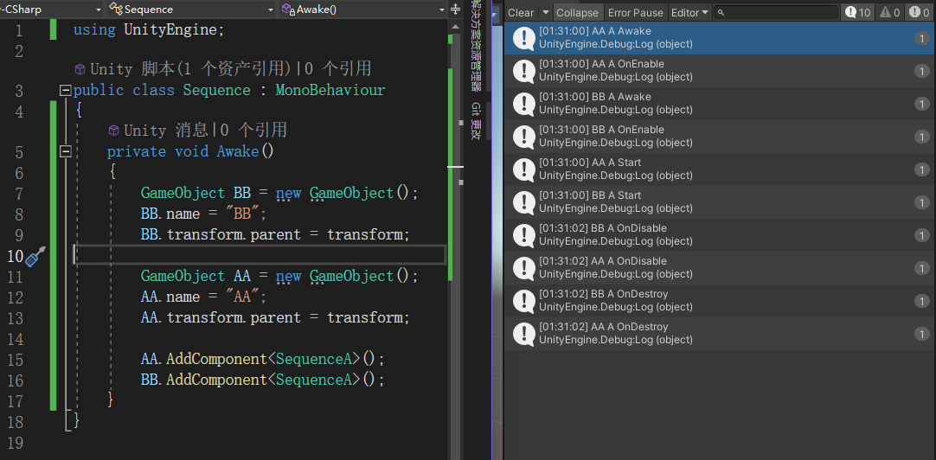Click SequenceA type on line 16
The width and height of the screenshot is (936, 460).
tap(318, 380)
